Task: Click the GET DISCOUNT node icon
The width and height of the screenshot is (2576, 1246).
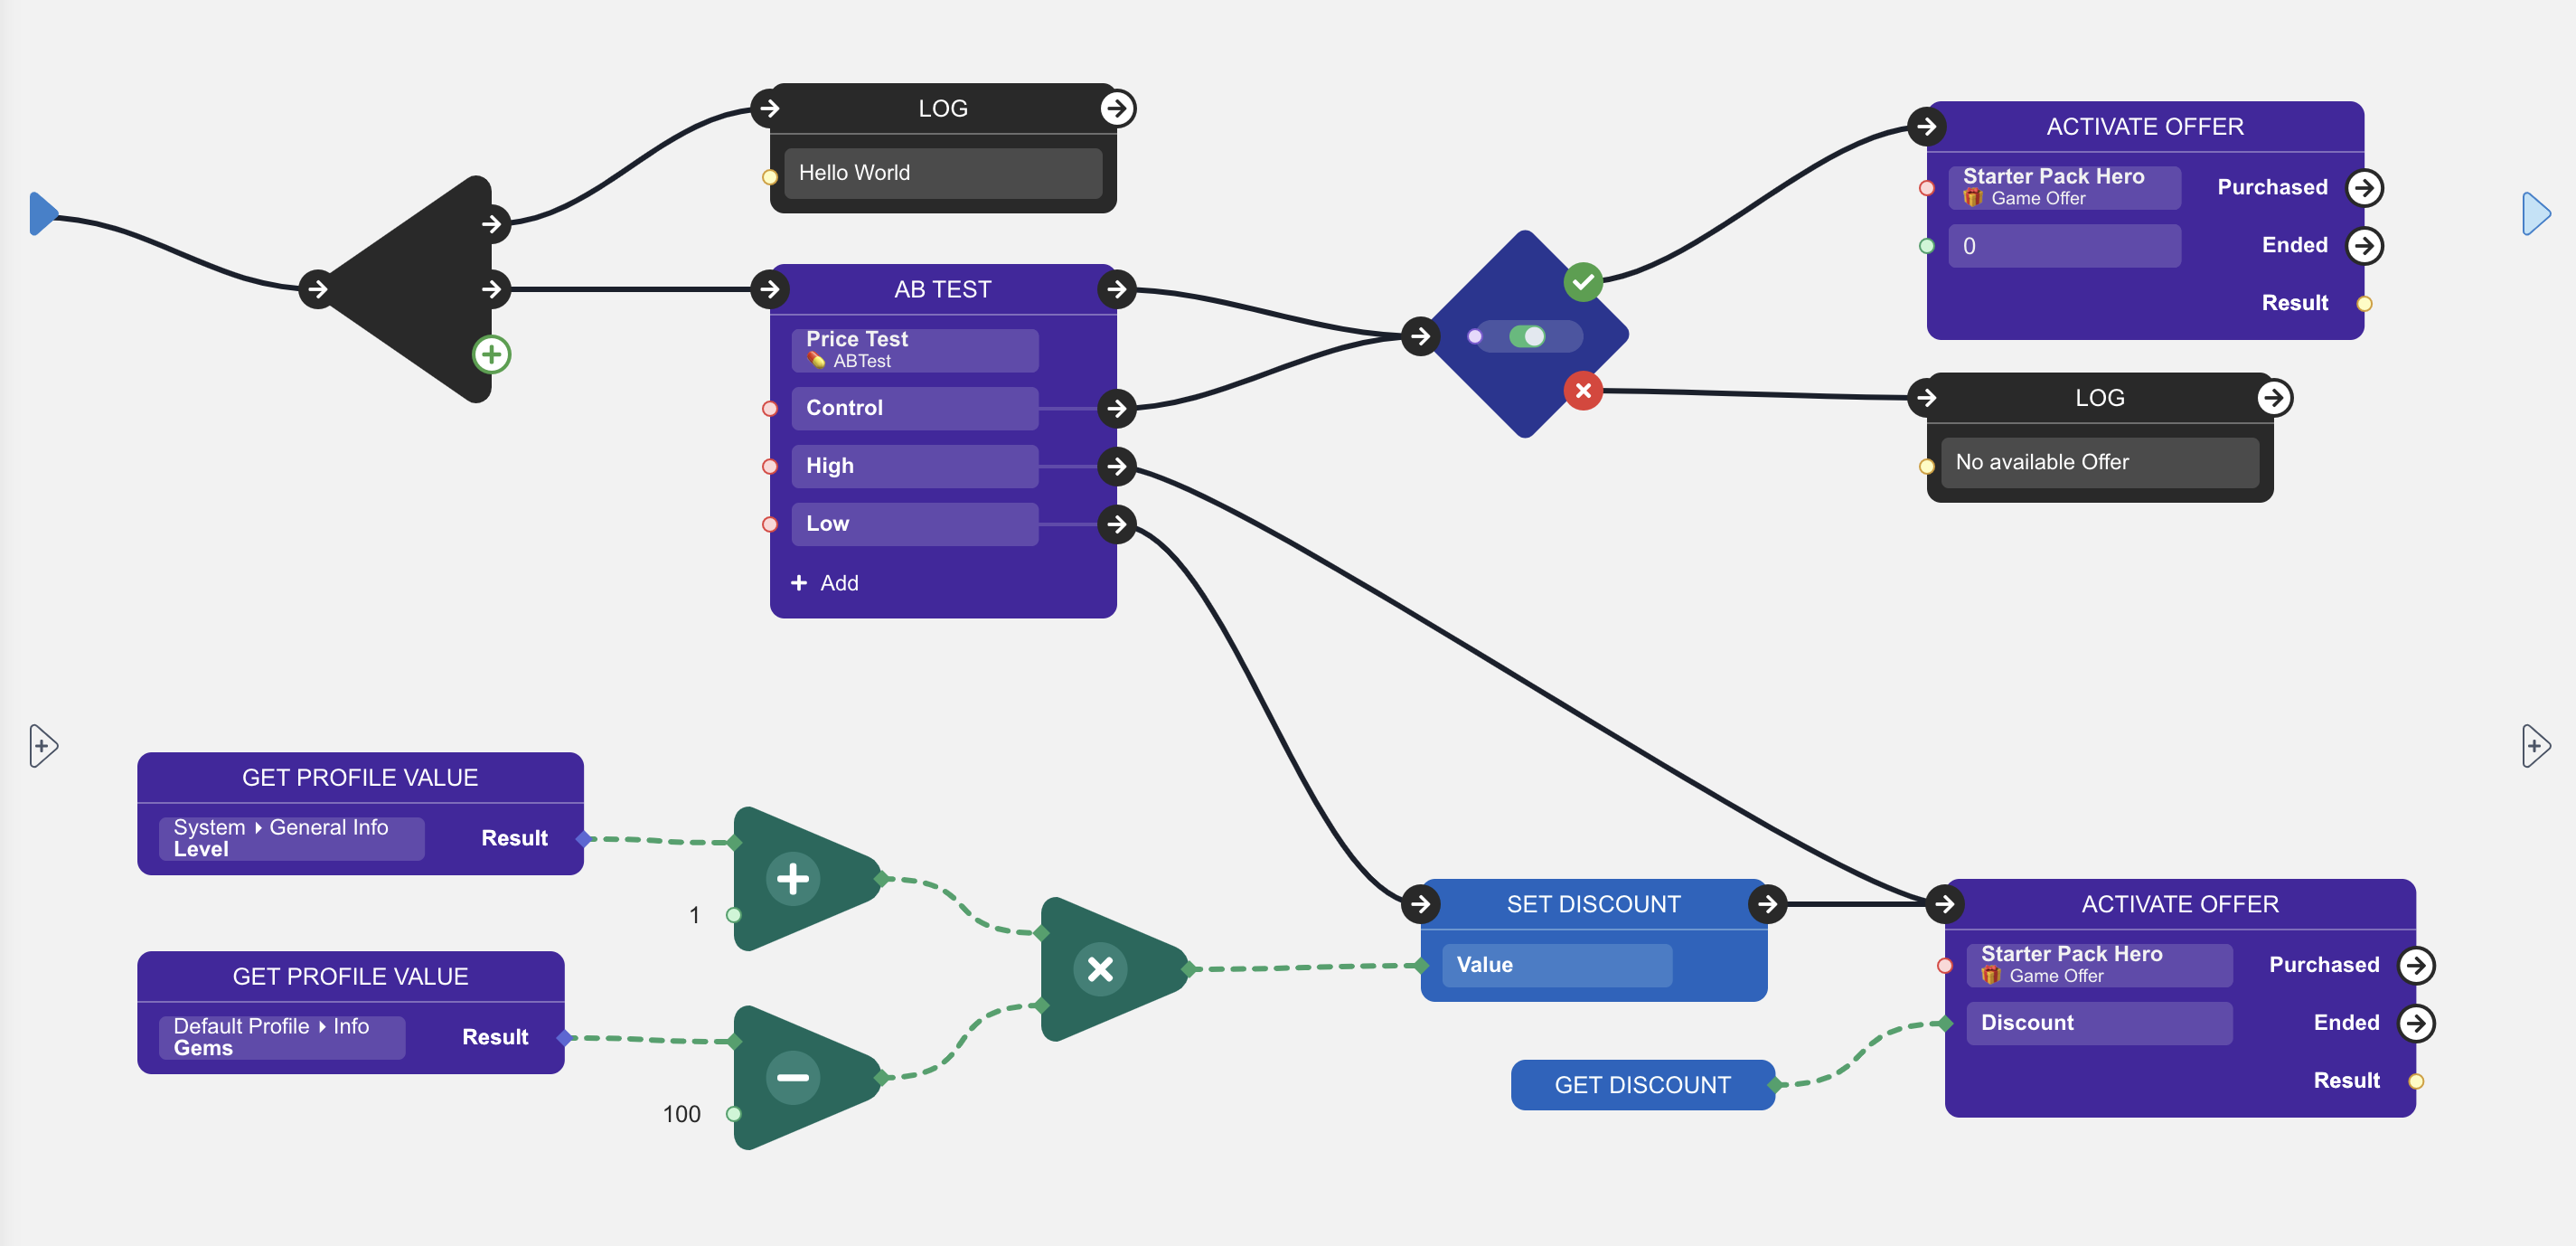Action: coord(1643,1081)
